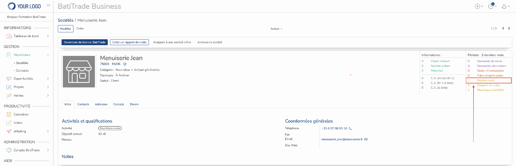Click Ouverture de licence BatiTrade button

click(85, 42)
